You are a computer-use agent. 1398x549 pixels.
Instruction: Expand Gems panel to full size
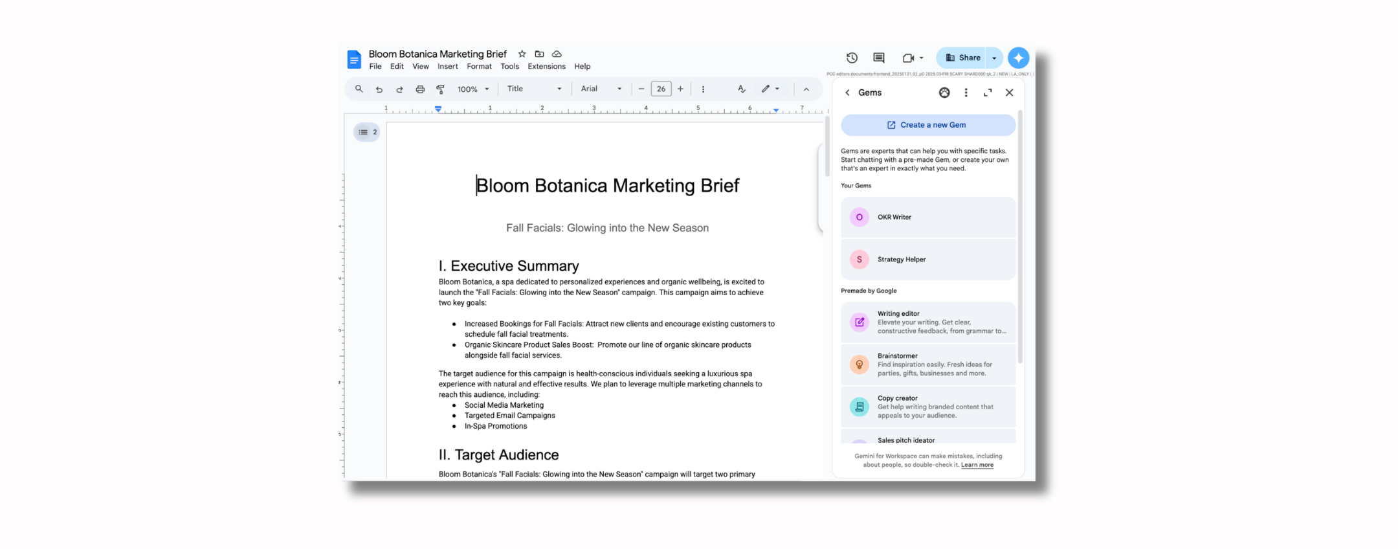[x=988, y=93]
